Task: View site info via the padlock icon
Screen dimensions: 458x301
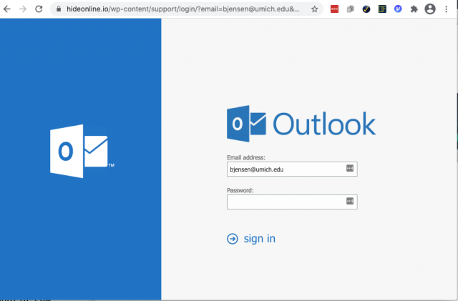Action: [59, 9]
